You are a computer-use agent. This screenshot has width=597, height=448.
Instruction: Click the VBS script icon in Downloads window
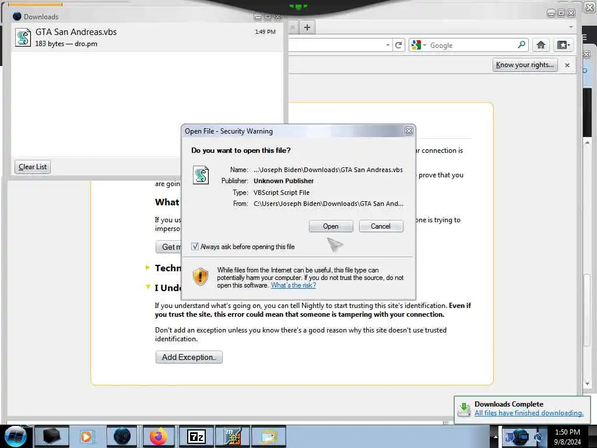(23, 37)
